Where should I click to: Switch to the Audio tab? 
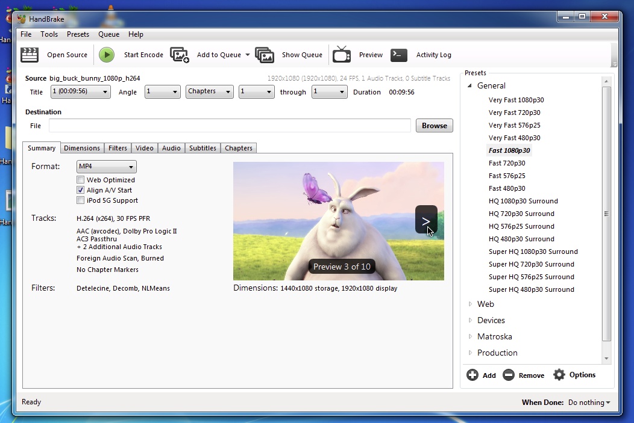point(171,148)
